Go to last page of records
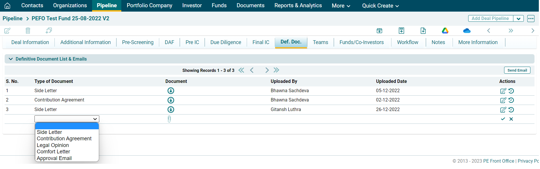 (277, 70)
